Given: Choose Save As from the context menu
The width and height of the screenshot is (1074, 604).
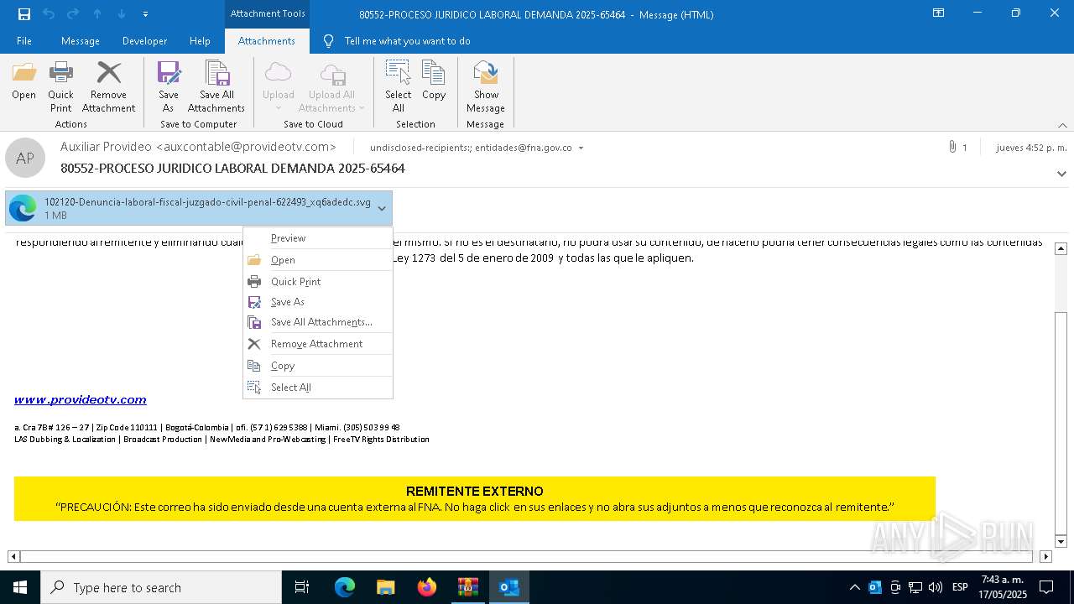Looking at the screenshot, I should tap(318, 302).
